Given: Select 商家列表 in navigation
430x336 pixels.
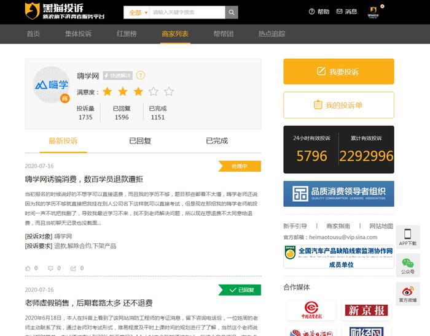Looking at the screenshot, I should coord(175,34).
